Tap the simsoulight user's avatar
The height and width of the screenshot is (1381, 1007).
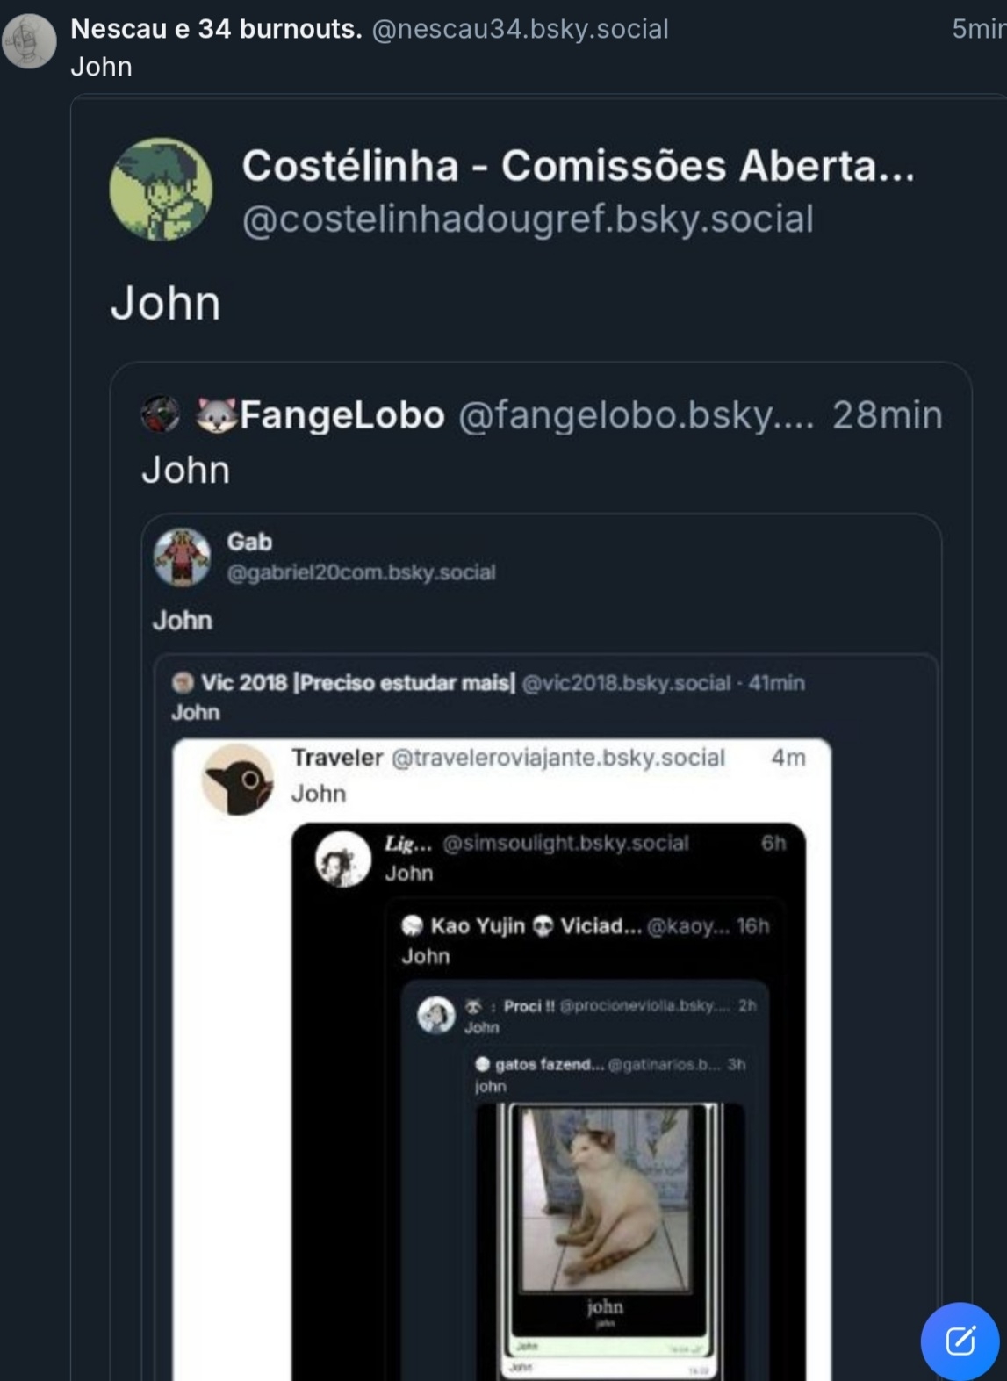point(342,858)
